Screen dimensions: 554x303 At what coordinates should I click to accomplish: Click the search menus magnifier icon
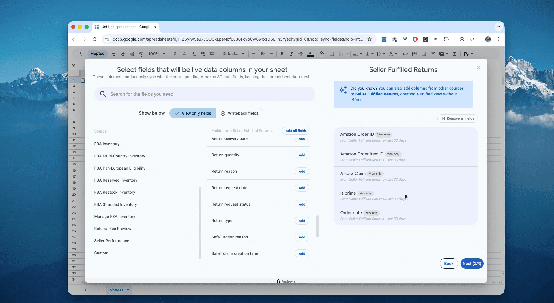[x=80, y=54]
